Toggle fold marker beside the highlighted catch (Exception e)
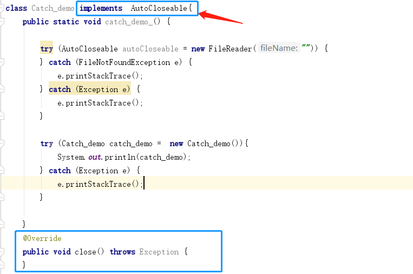Viewport: 413px width, 274px height. 2,89
